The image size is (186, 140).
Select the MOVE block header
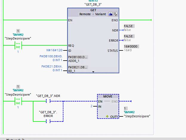point(108,97)
